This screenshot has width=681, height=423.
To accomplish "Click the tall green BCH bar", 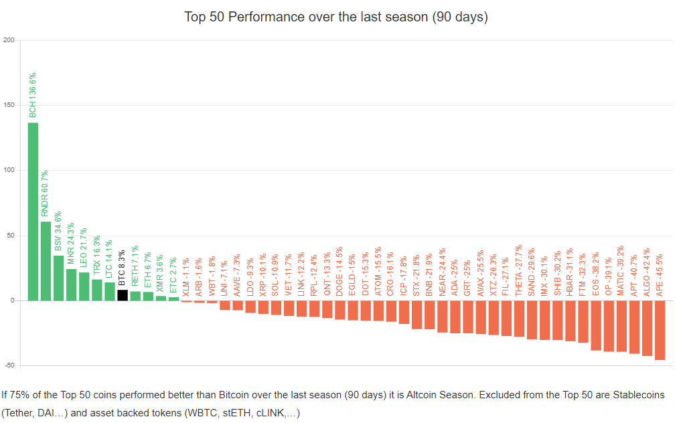I will pos(33,211).
